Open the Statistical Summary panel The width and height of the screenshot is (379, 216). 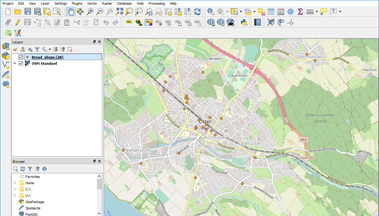click(x=300, y=11)
